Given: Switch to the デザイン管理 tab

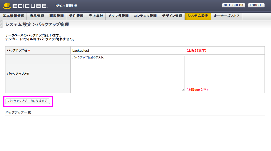Looking at the screenshot, I should 172,16.
